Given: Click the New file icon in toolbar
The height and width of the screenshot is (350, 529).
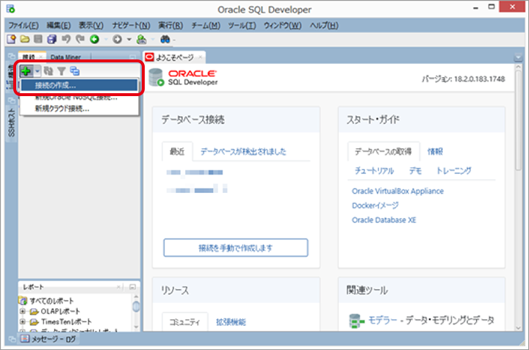Looking at the screenshot, I should pyautogui.click(x=12, y=39).
